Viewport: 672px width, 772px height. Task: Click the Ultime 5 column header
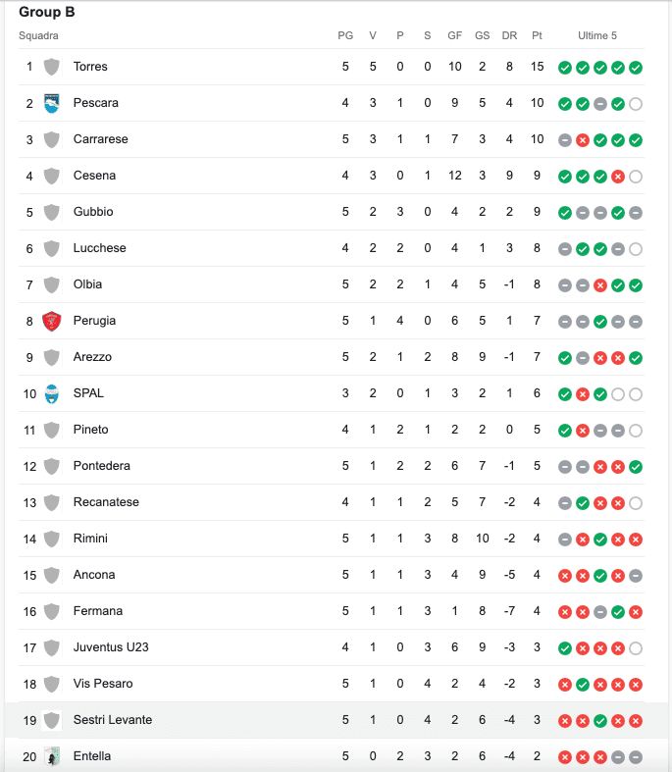coord(597,35)
